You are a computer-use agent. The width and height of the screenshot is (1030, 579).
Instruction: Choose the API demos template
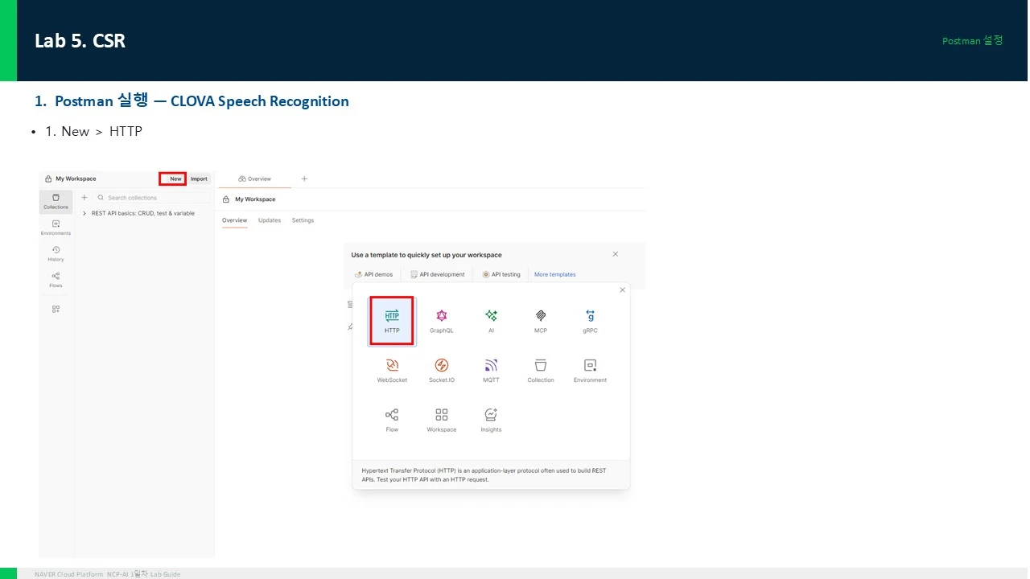(373, 274)
